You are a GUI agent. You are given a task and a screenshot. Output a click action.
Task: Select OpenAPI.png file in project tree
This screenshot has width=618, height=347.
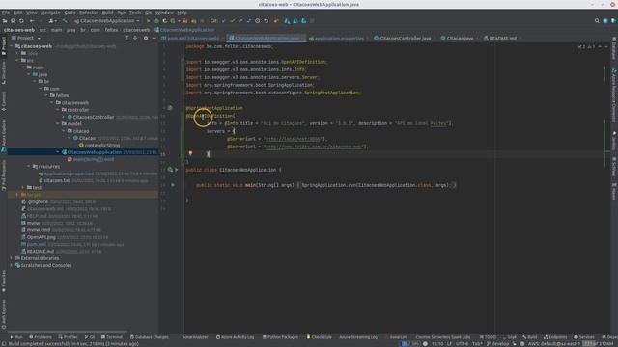click(x=41, y=237)
